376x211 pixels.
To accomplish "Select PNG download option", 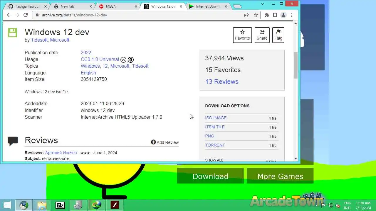I will coord(209,136).
